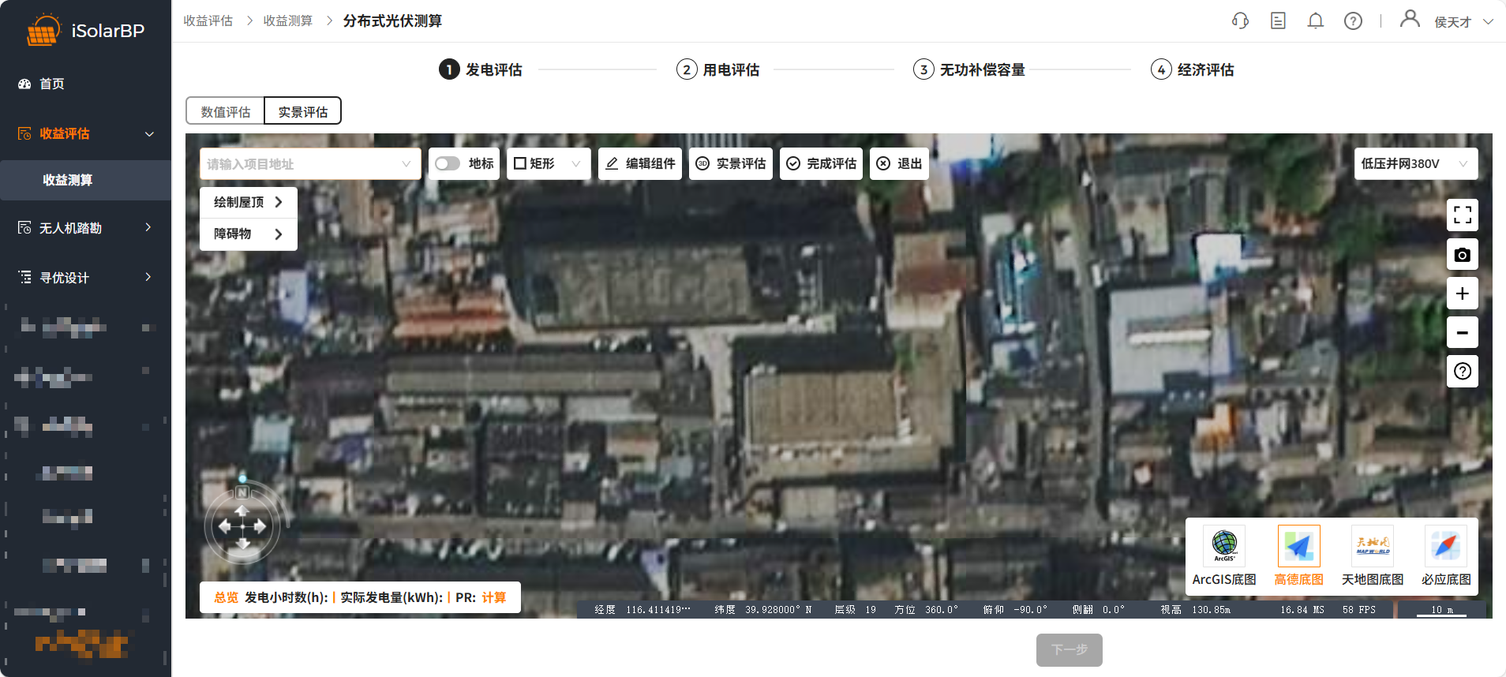Zoom in the map with plus button

pos(1462,294)
